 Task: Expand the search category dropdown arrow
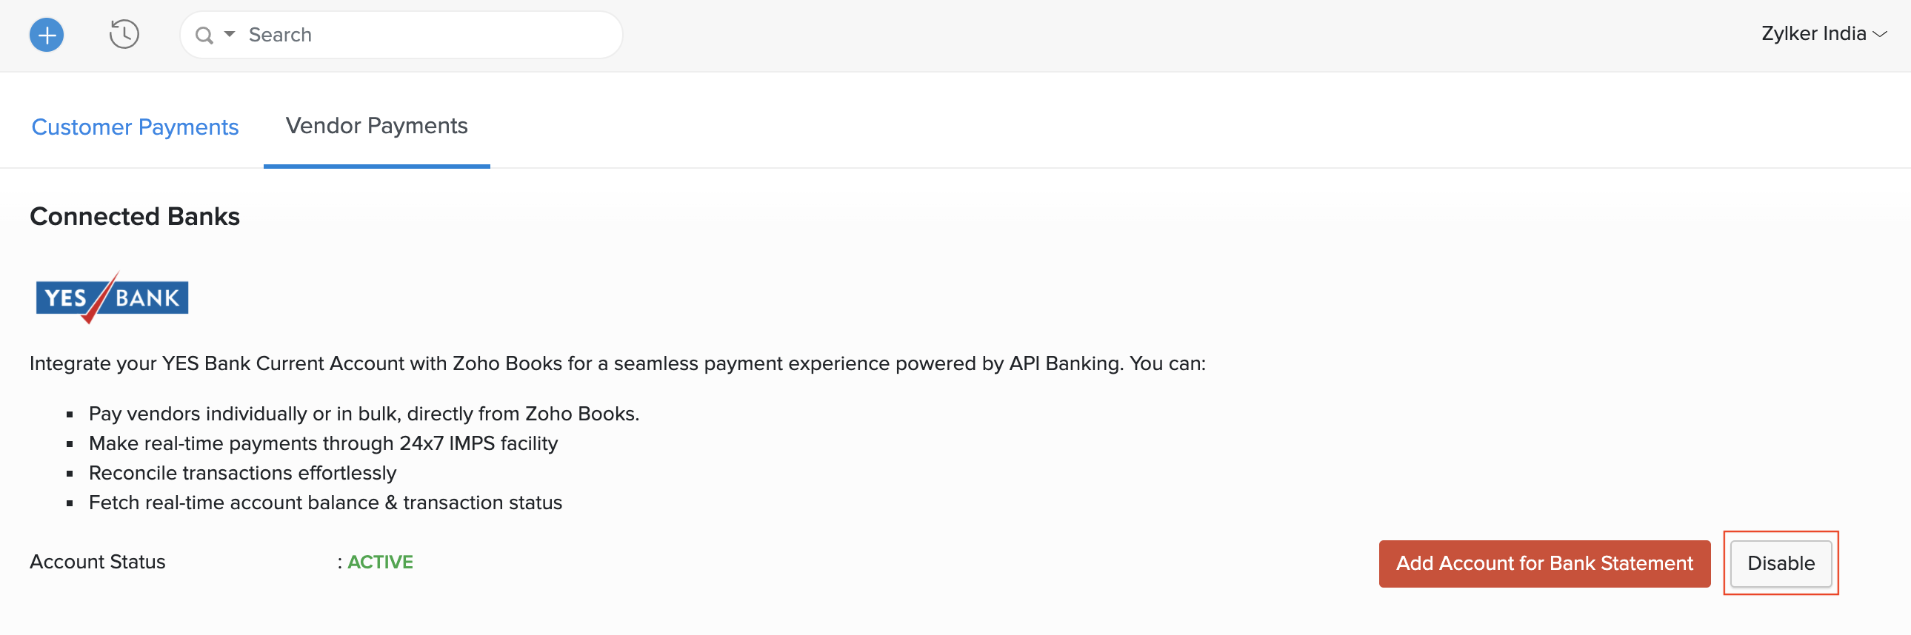click(230, 34)
